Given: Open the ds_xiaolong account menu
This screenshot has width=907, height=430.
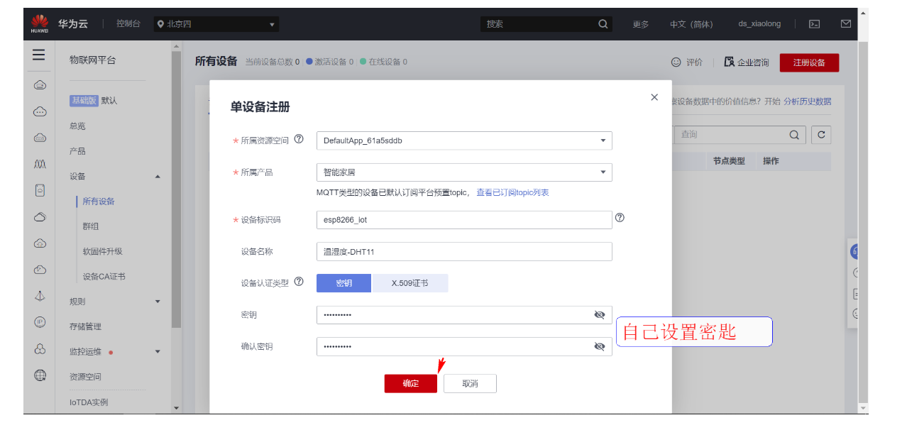Looking at the screenshot, I should (x=759, y=24).
